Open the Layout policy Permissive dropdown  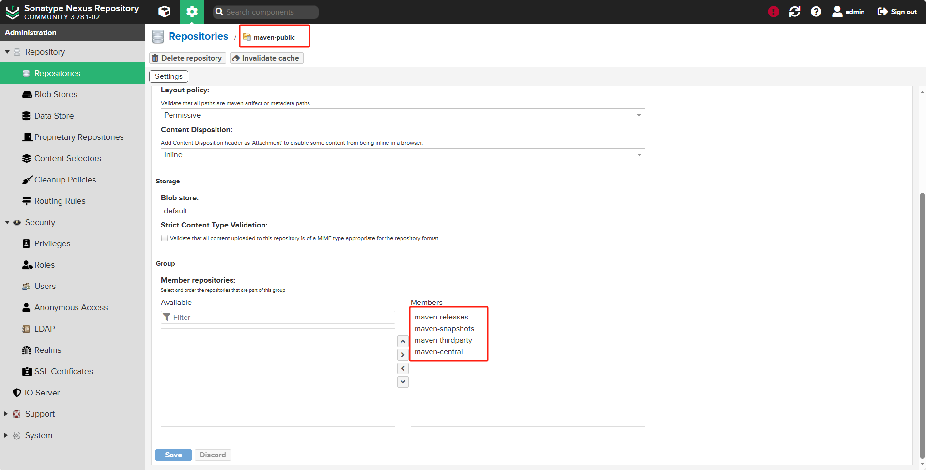[402, 115]
